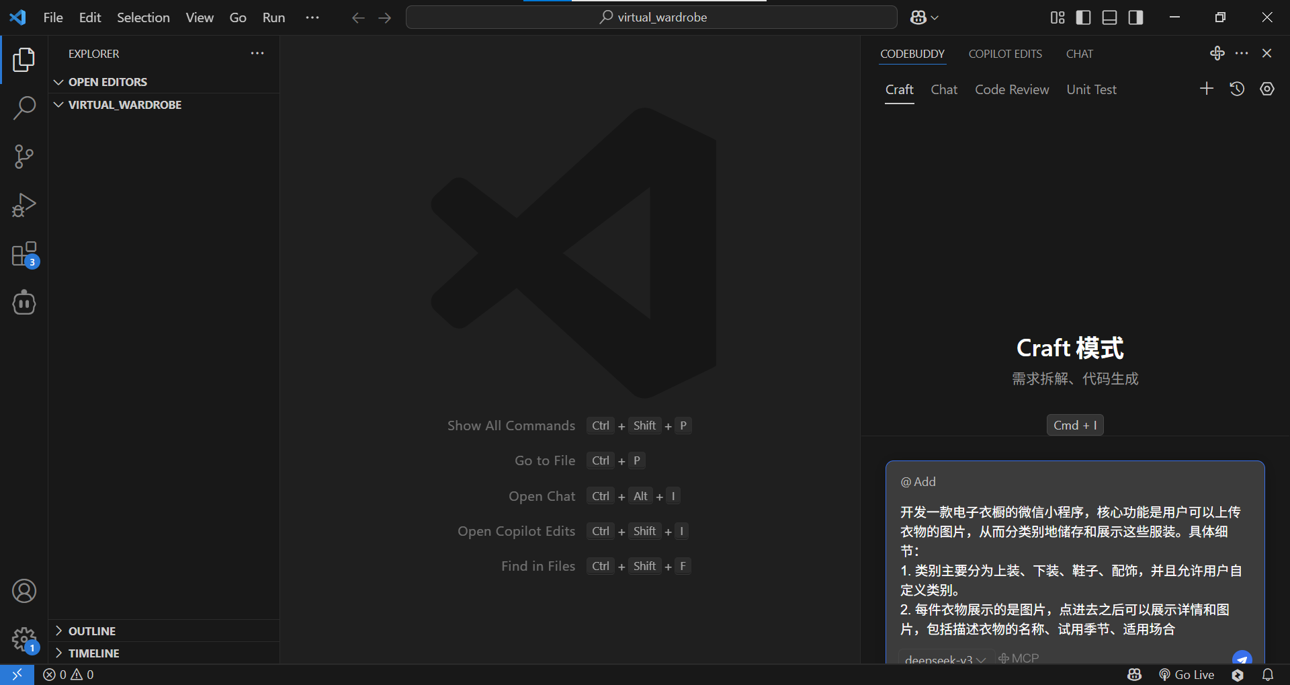Click Go Live in the status bar

coord(1187,674)
